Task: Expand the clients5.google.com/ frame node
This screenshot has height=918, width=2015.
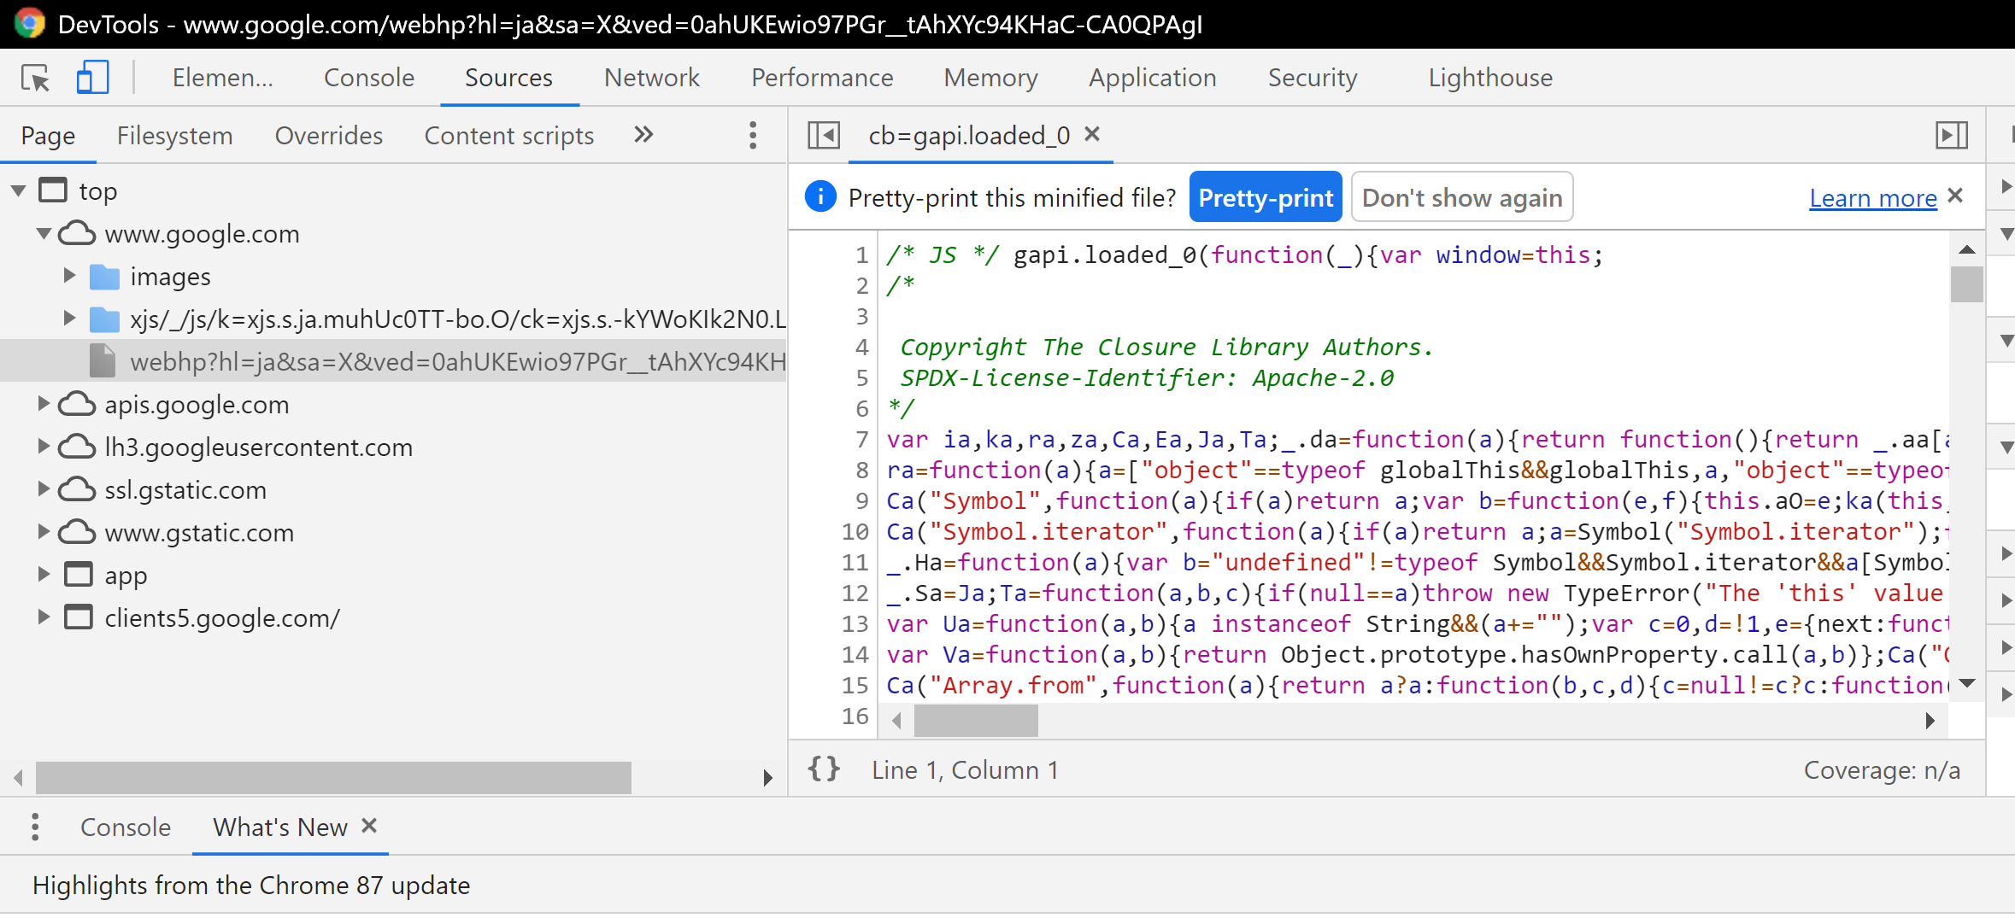Action: [x=44, y=617]
